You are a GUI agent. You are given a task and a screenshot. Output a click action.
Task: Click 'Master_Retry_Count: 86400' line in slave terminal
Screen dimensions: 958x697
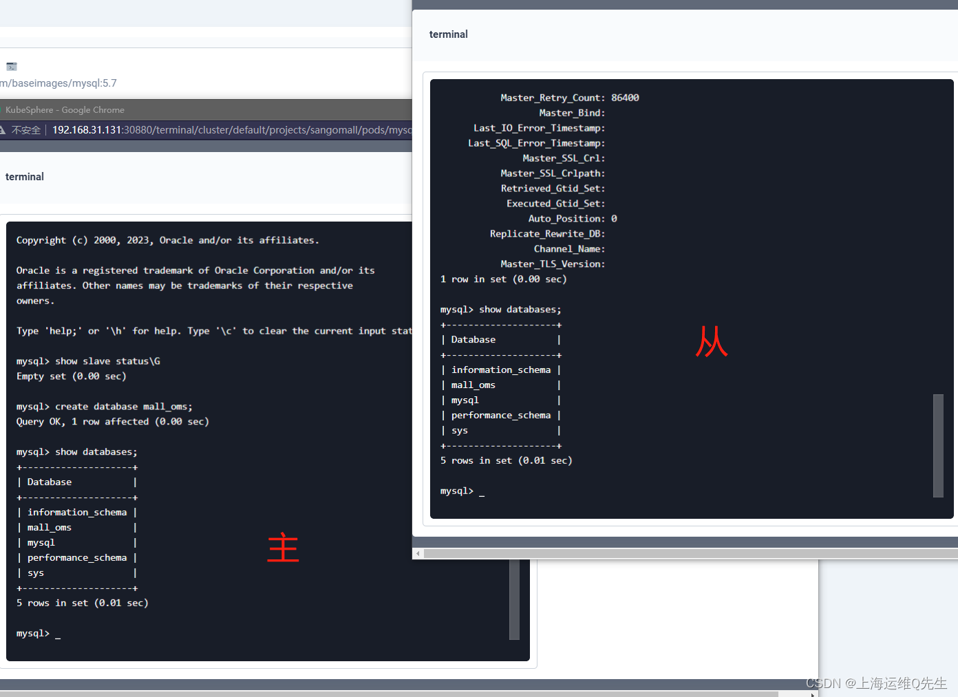[570, 98]
